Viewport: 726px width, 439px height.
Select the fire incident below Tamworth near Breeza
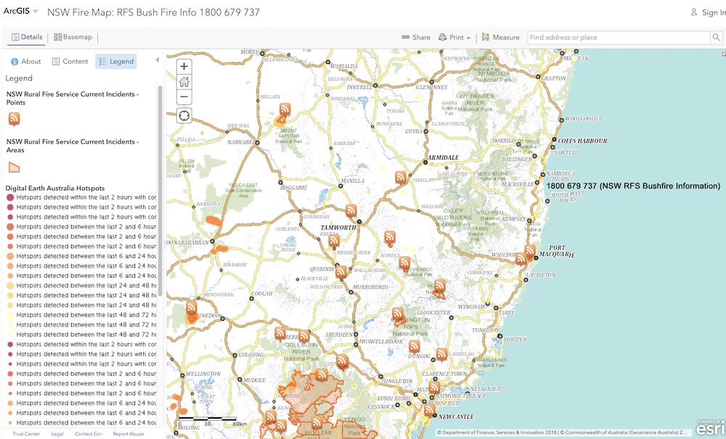coord(334,241)
